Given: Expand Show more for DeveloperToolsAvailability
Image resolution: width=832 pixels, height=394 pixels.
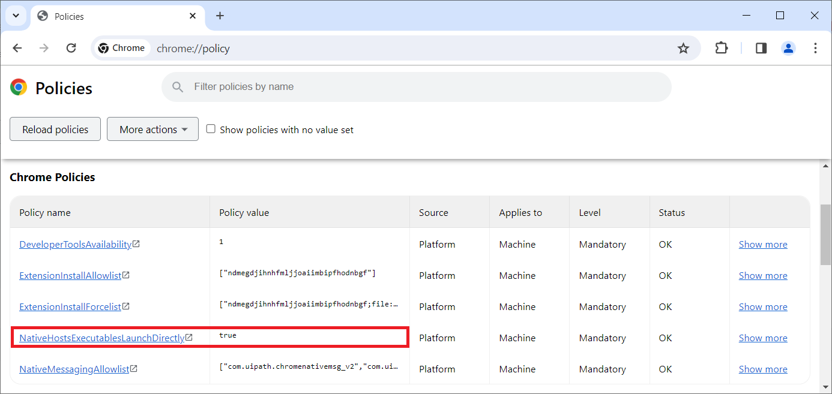Looking at the screenshot, I should tap(762, 245).
